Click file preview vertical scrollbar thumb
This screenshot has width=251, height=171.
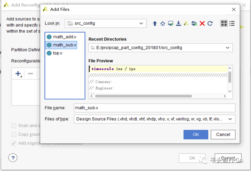230,77
